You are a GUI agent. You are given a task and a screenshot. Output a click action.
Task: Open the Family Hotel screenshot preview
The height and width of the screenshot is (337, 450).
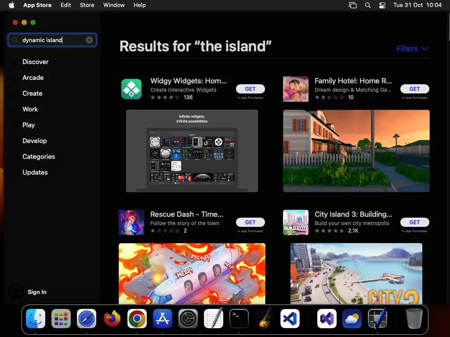pos(356,151)
